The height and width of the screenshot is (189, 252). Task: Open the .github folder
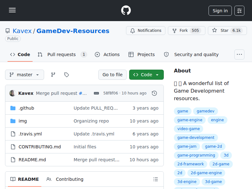click(26, 108)
